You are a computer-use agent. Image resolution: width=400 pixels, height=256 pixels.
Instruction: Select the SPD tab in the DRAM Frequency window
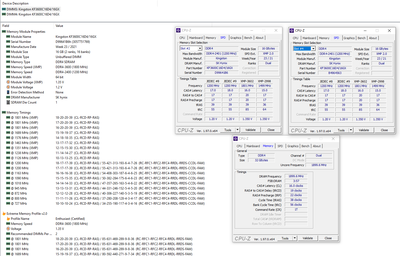[x=280, y=146]
